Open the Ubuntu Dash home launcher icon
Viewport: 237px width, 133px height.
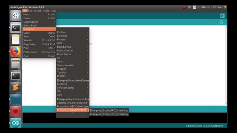[16, 16]
